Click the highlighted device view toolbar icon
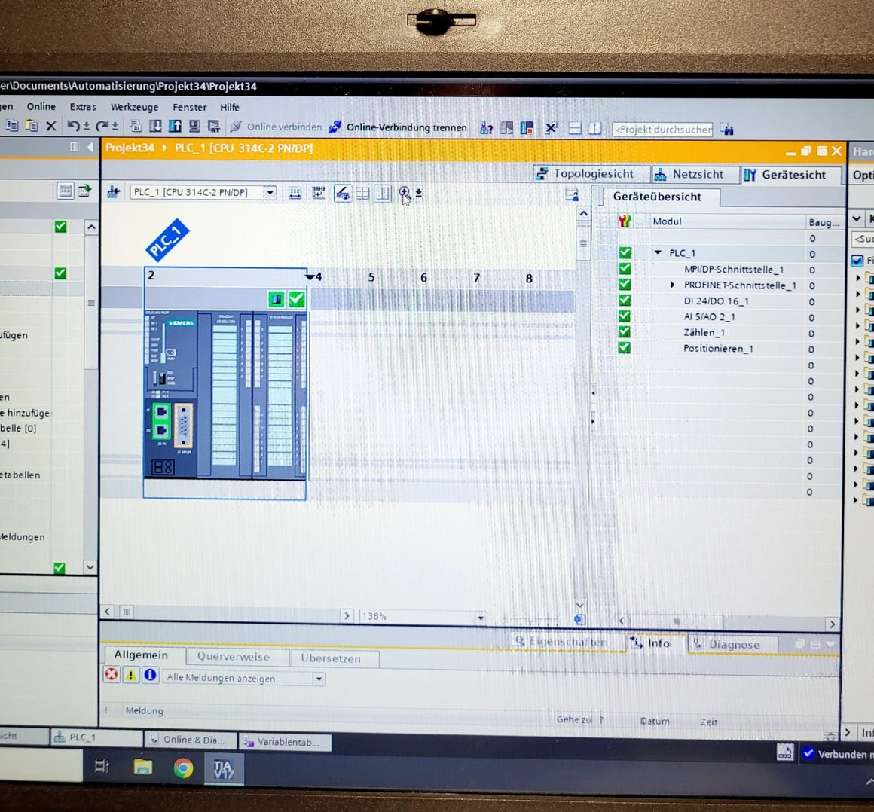874x812 pixels. [342, 194]
